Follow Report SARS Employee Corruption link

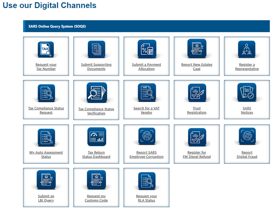pos(146,154)
